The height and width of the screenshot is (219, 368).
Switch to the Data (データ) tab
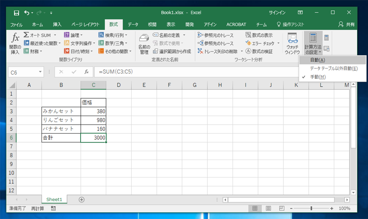pos(133,25)
